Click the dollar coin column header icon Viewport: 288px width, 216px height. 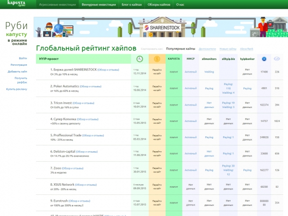[x=157, y=59]
